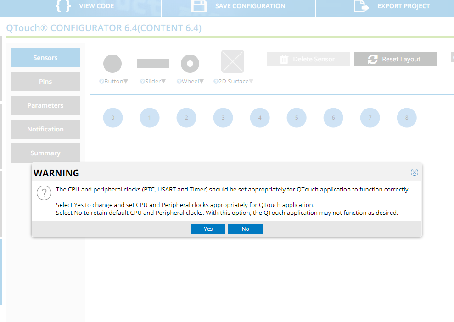Open the Slider sensor dropdown arrow

coord(163,81)
